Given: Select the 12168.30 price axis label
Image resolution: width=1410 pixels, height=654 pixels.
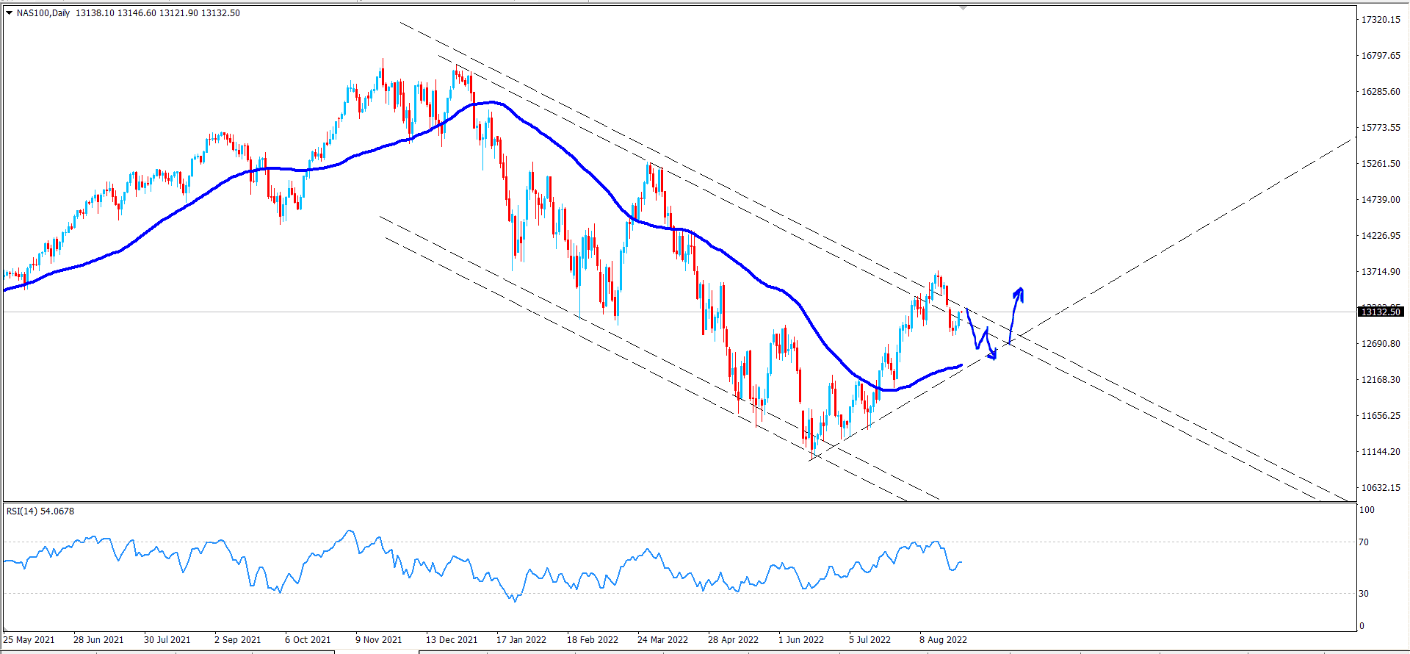Looking at the screenshot, I should pos(1381,379).
